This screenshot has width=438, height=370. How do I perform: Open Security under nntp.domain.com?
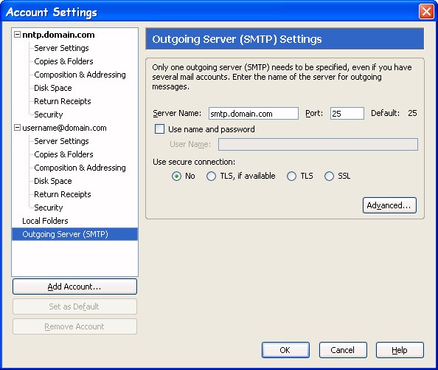point(49,114)
